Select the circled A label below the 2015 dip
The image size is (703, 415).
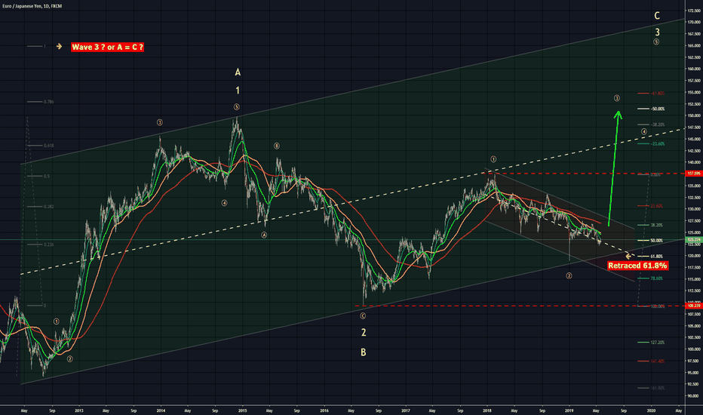pyautogui.click(x=264, y=235)
